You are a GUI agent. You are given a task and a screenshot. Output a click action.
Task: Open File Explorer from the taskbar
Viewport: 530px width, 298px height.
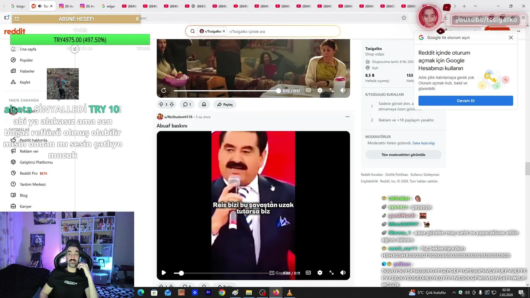click(x=249, y=293)
